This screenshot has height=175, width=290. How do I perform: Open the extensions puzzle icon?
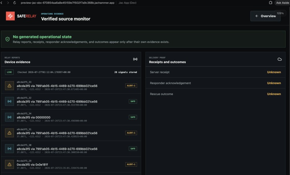tap(271, 3)
